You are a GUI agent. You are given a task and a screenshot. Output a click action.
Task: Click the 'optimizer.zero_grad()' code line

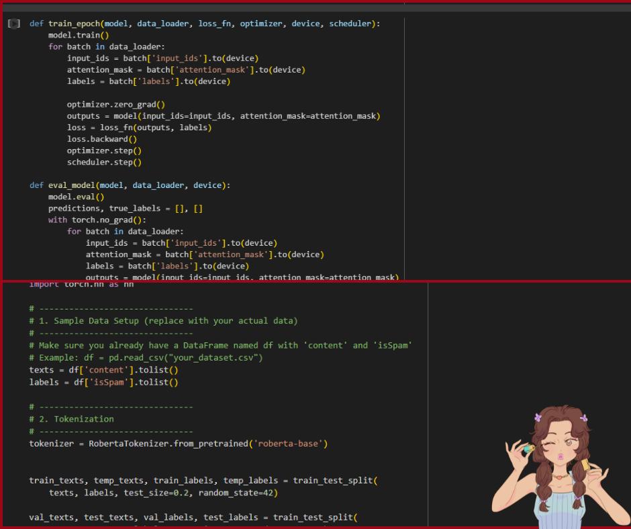coord(116,105)
